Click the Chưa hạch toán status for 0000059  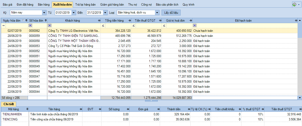pos(203,36)
